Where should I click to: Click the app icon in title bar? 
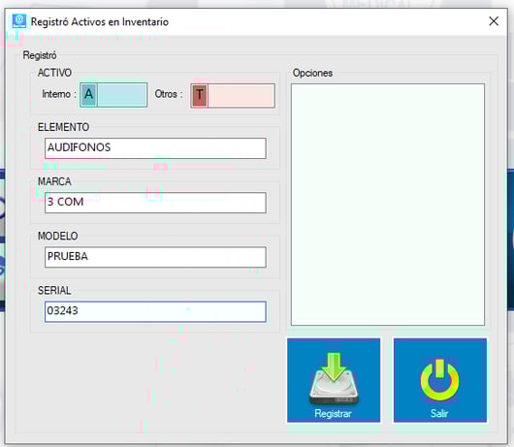pyautogui.click(x=19, y=21)
